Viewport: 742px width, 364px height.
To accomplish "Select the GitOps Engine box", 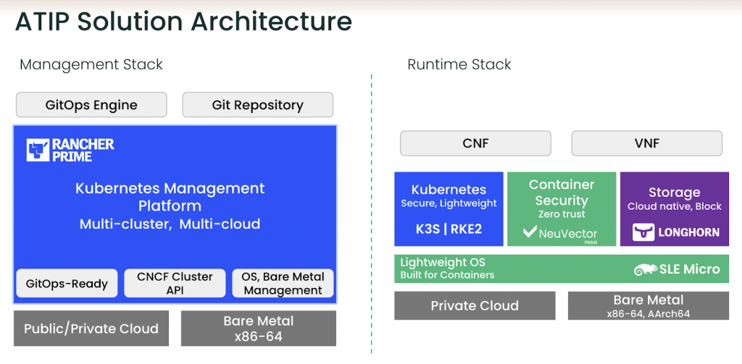I will 91,104.
